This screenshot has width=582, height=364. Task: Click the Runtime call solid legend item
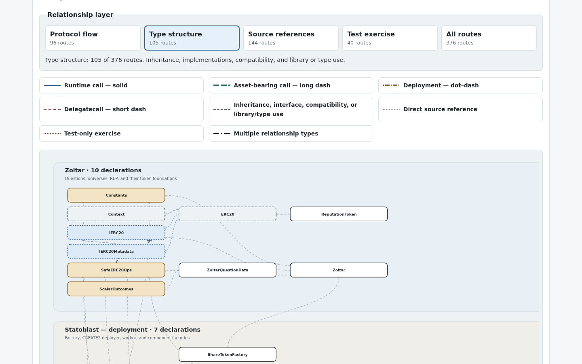pos(121,85)
